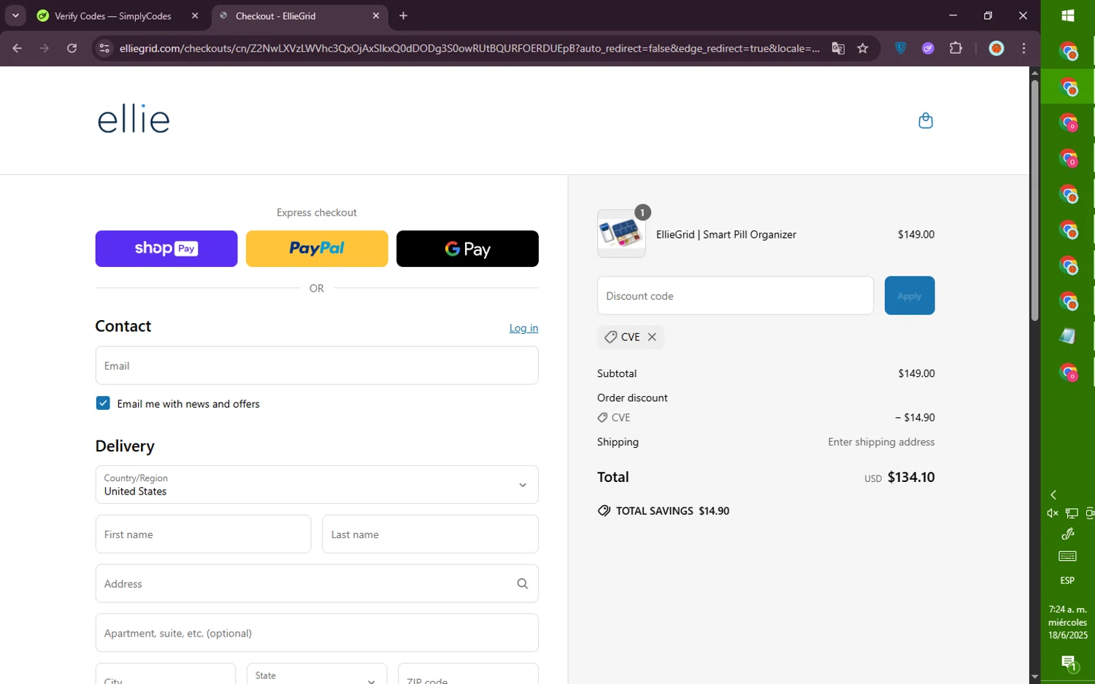Open the taskbar clock and date

[x=1067, y=622]
